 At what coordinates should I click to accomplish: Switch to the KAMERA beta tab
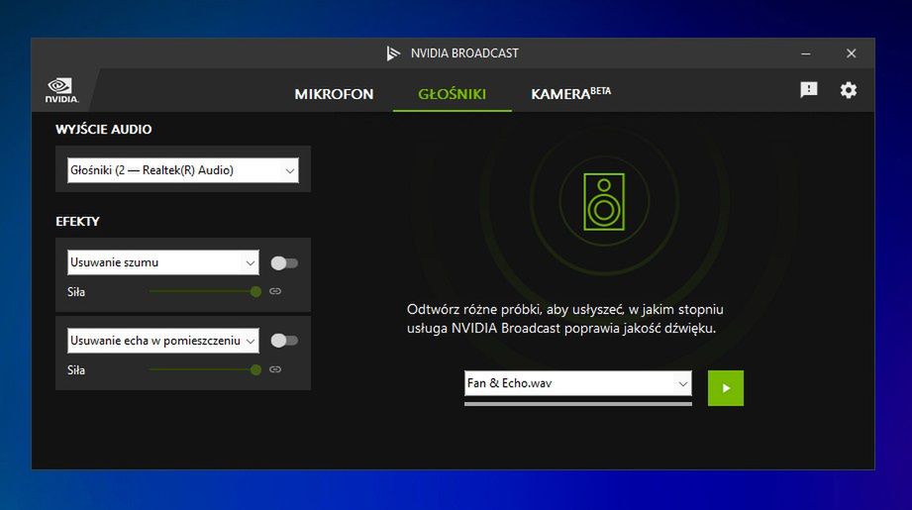570,93
